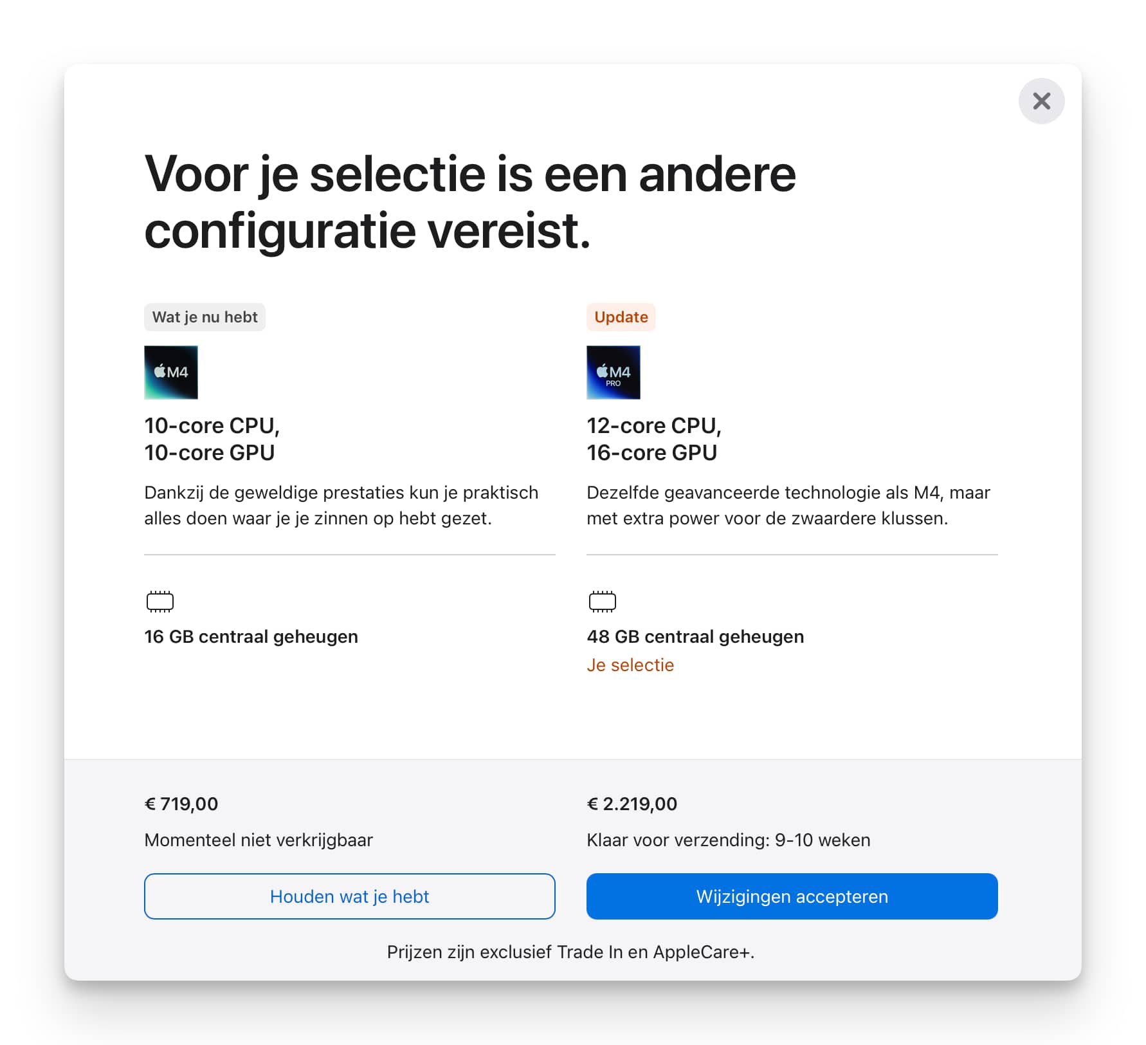Click the M4 Pro chip icon
This screenshot has height=1045, width=1146.
[613, 373]
